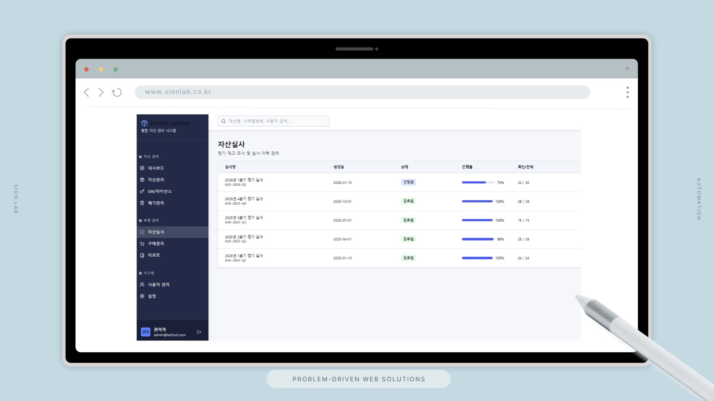The image size is (714, 401).
Task: Click the report document icon
Action: click(142, 255)
